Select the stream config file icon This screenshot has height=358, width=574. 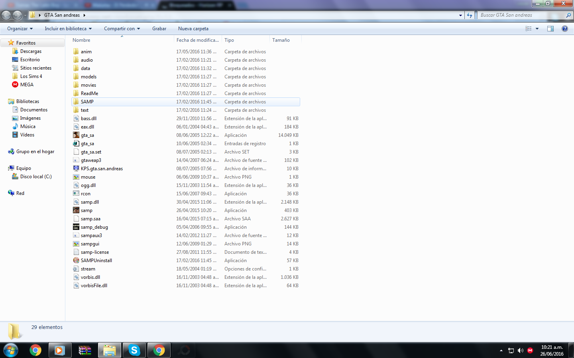tap(76, 269)
